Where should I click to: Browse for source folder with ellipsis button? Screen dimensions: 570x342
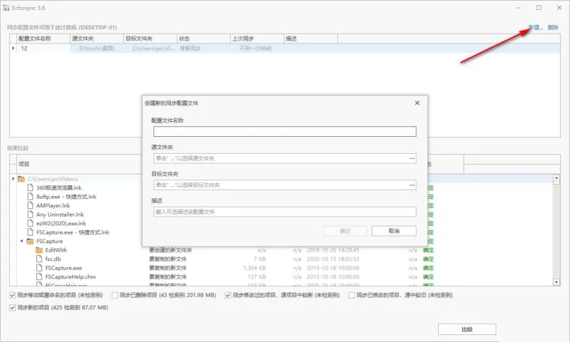tap(412, 158)
